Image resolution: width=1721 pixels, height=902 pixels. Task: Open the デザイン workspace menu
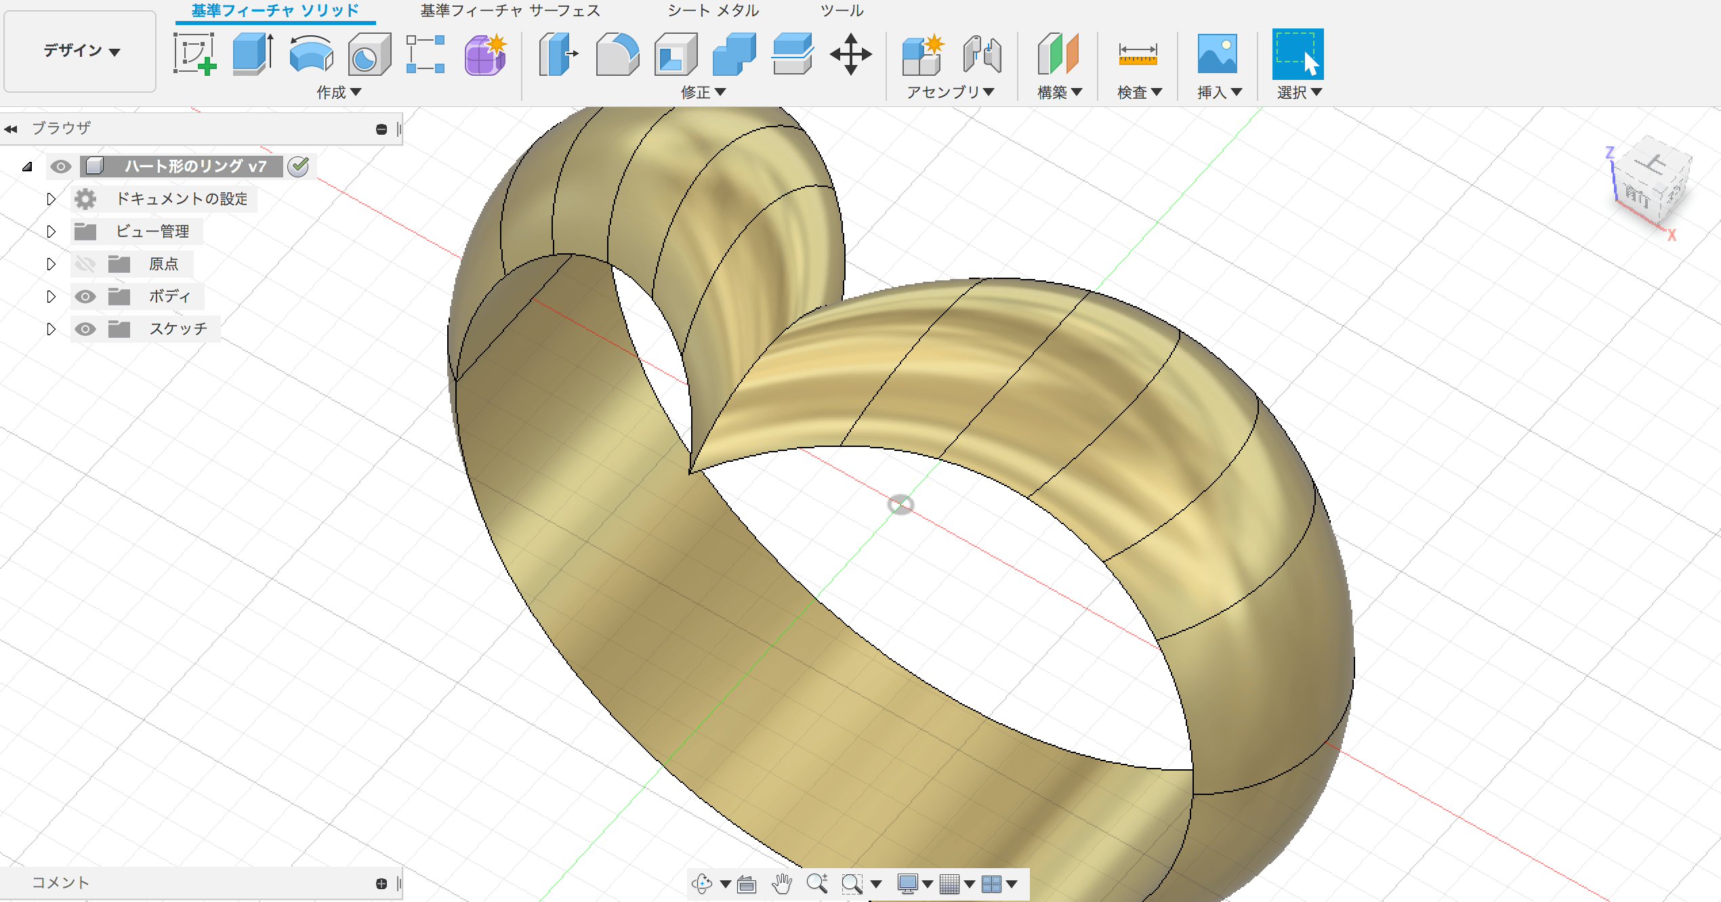click(79, 51)
